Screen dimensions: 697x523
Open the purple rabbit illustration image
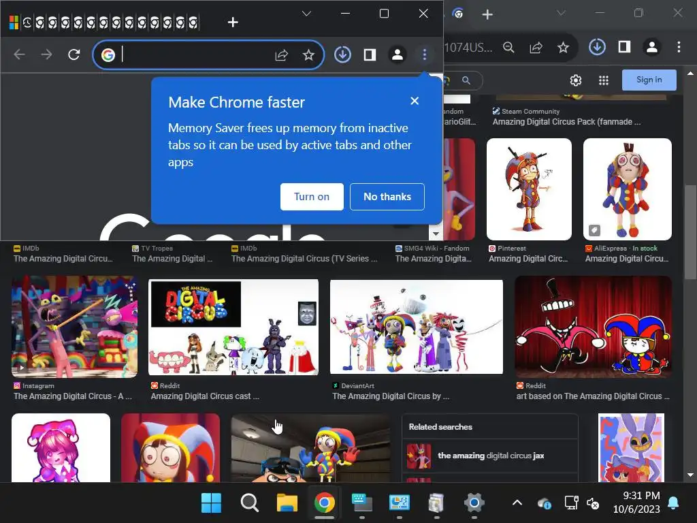click(631, 447)
